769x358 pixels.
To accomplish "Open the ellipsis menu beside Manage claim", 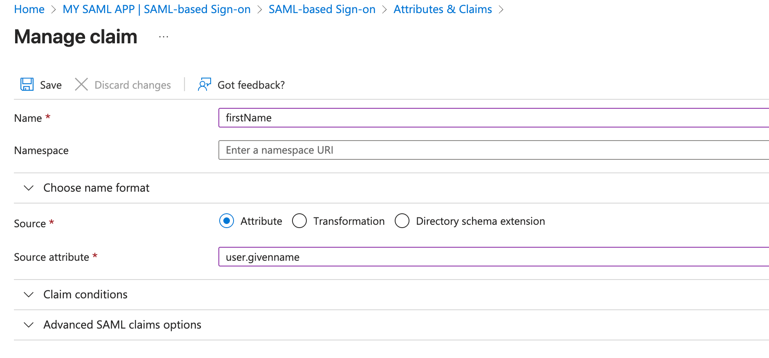I will click(164, 37).
